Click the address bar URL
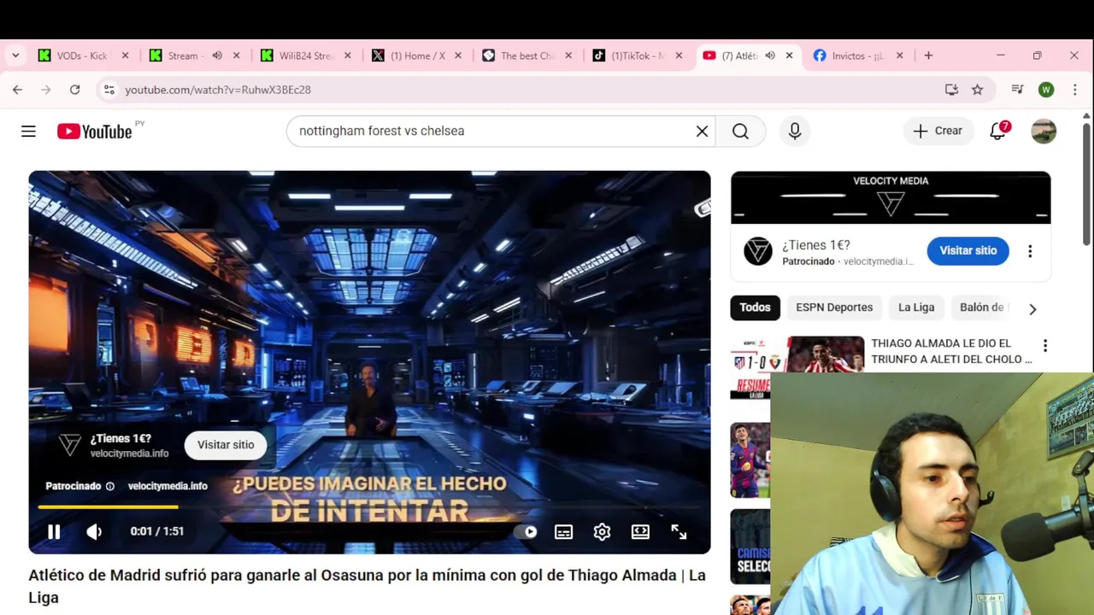This screenshot has width=1094, height=615. 218,90
